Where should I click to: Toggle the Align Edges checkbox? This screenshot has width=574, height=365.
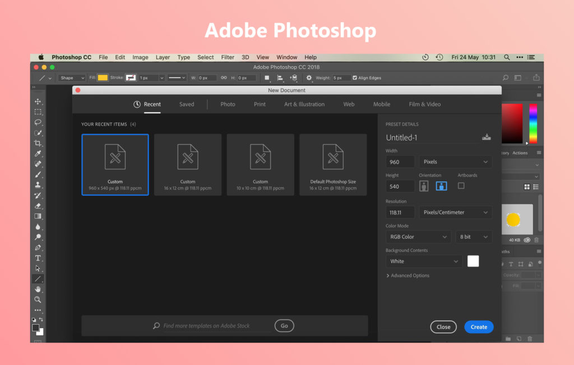pyautogui.click(x=354, y=78)
